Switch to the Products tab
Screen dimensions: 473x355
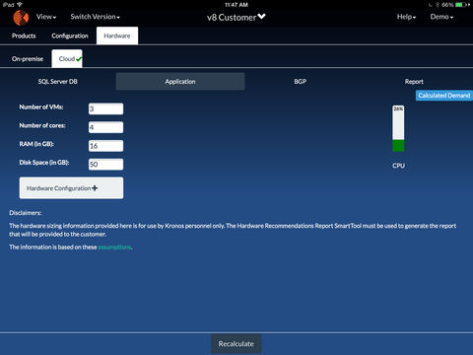click(x=24, y=35)
